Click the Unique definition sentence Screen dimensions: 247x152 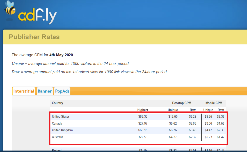point(70,64)
